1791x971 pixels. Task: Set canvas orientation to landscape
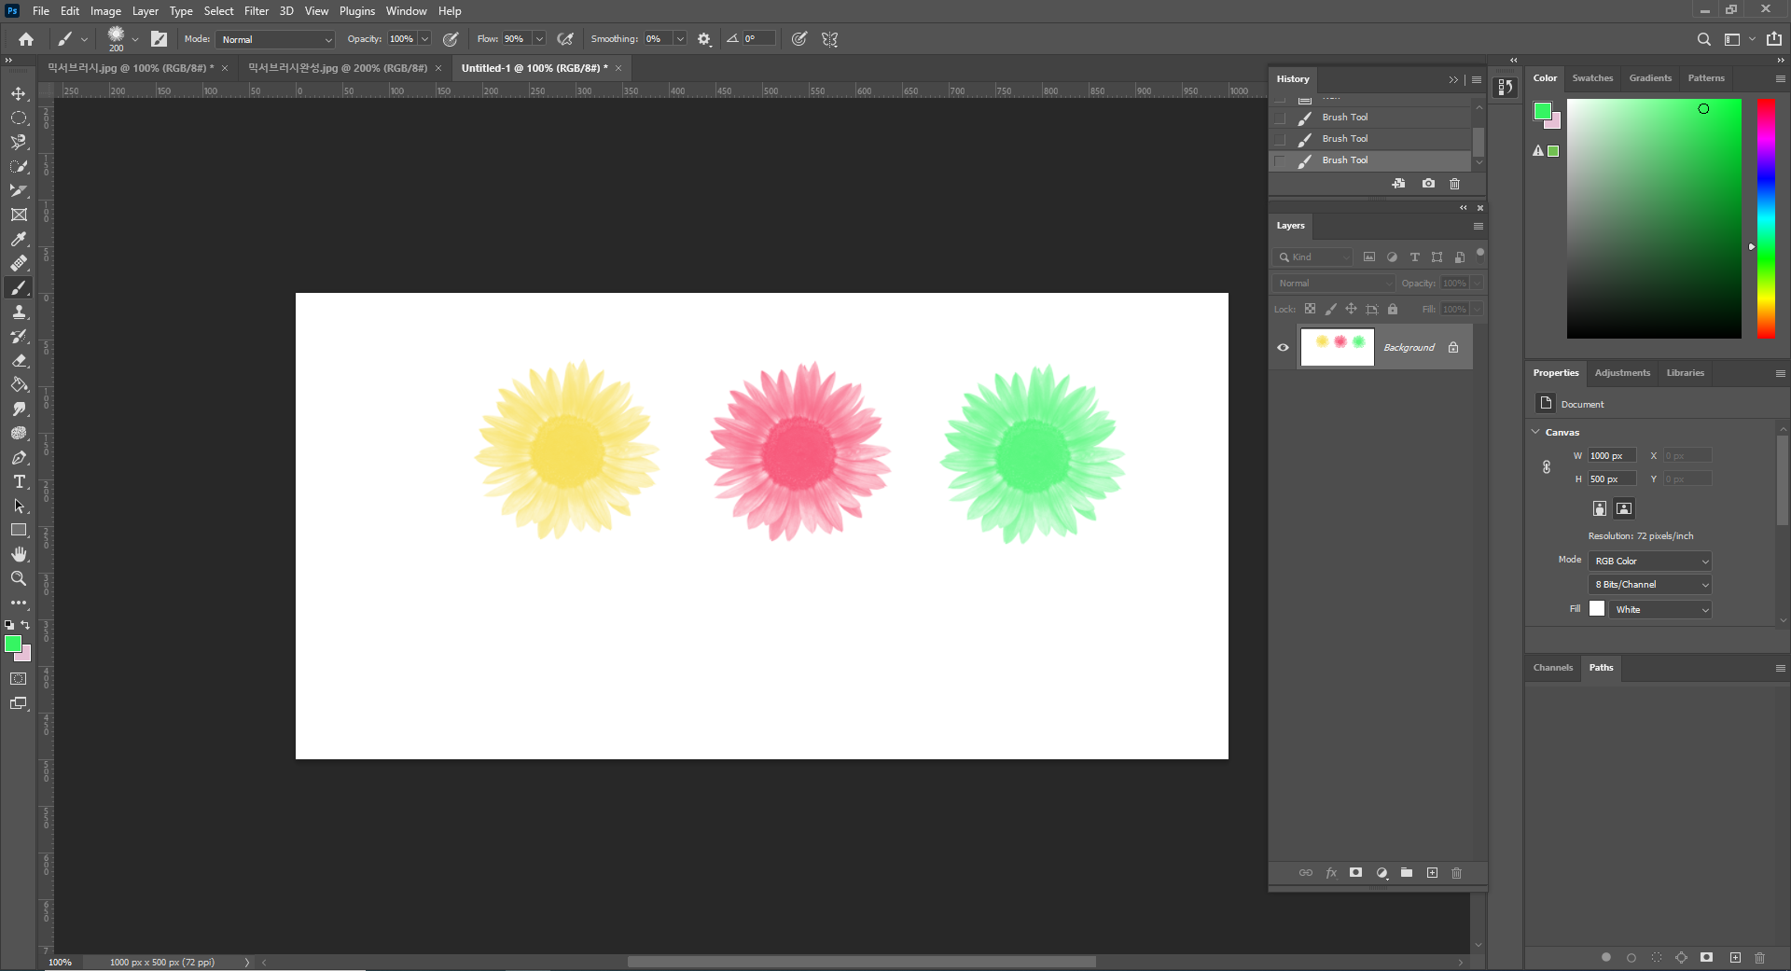click(x=1624, y=508)
